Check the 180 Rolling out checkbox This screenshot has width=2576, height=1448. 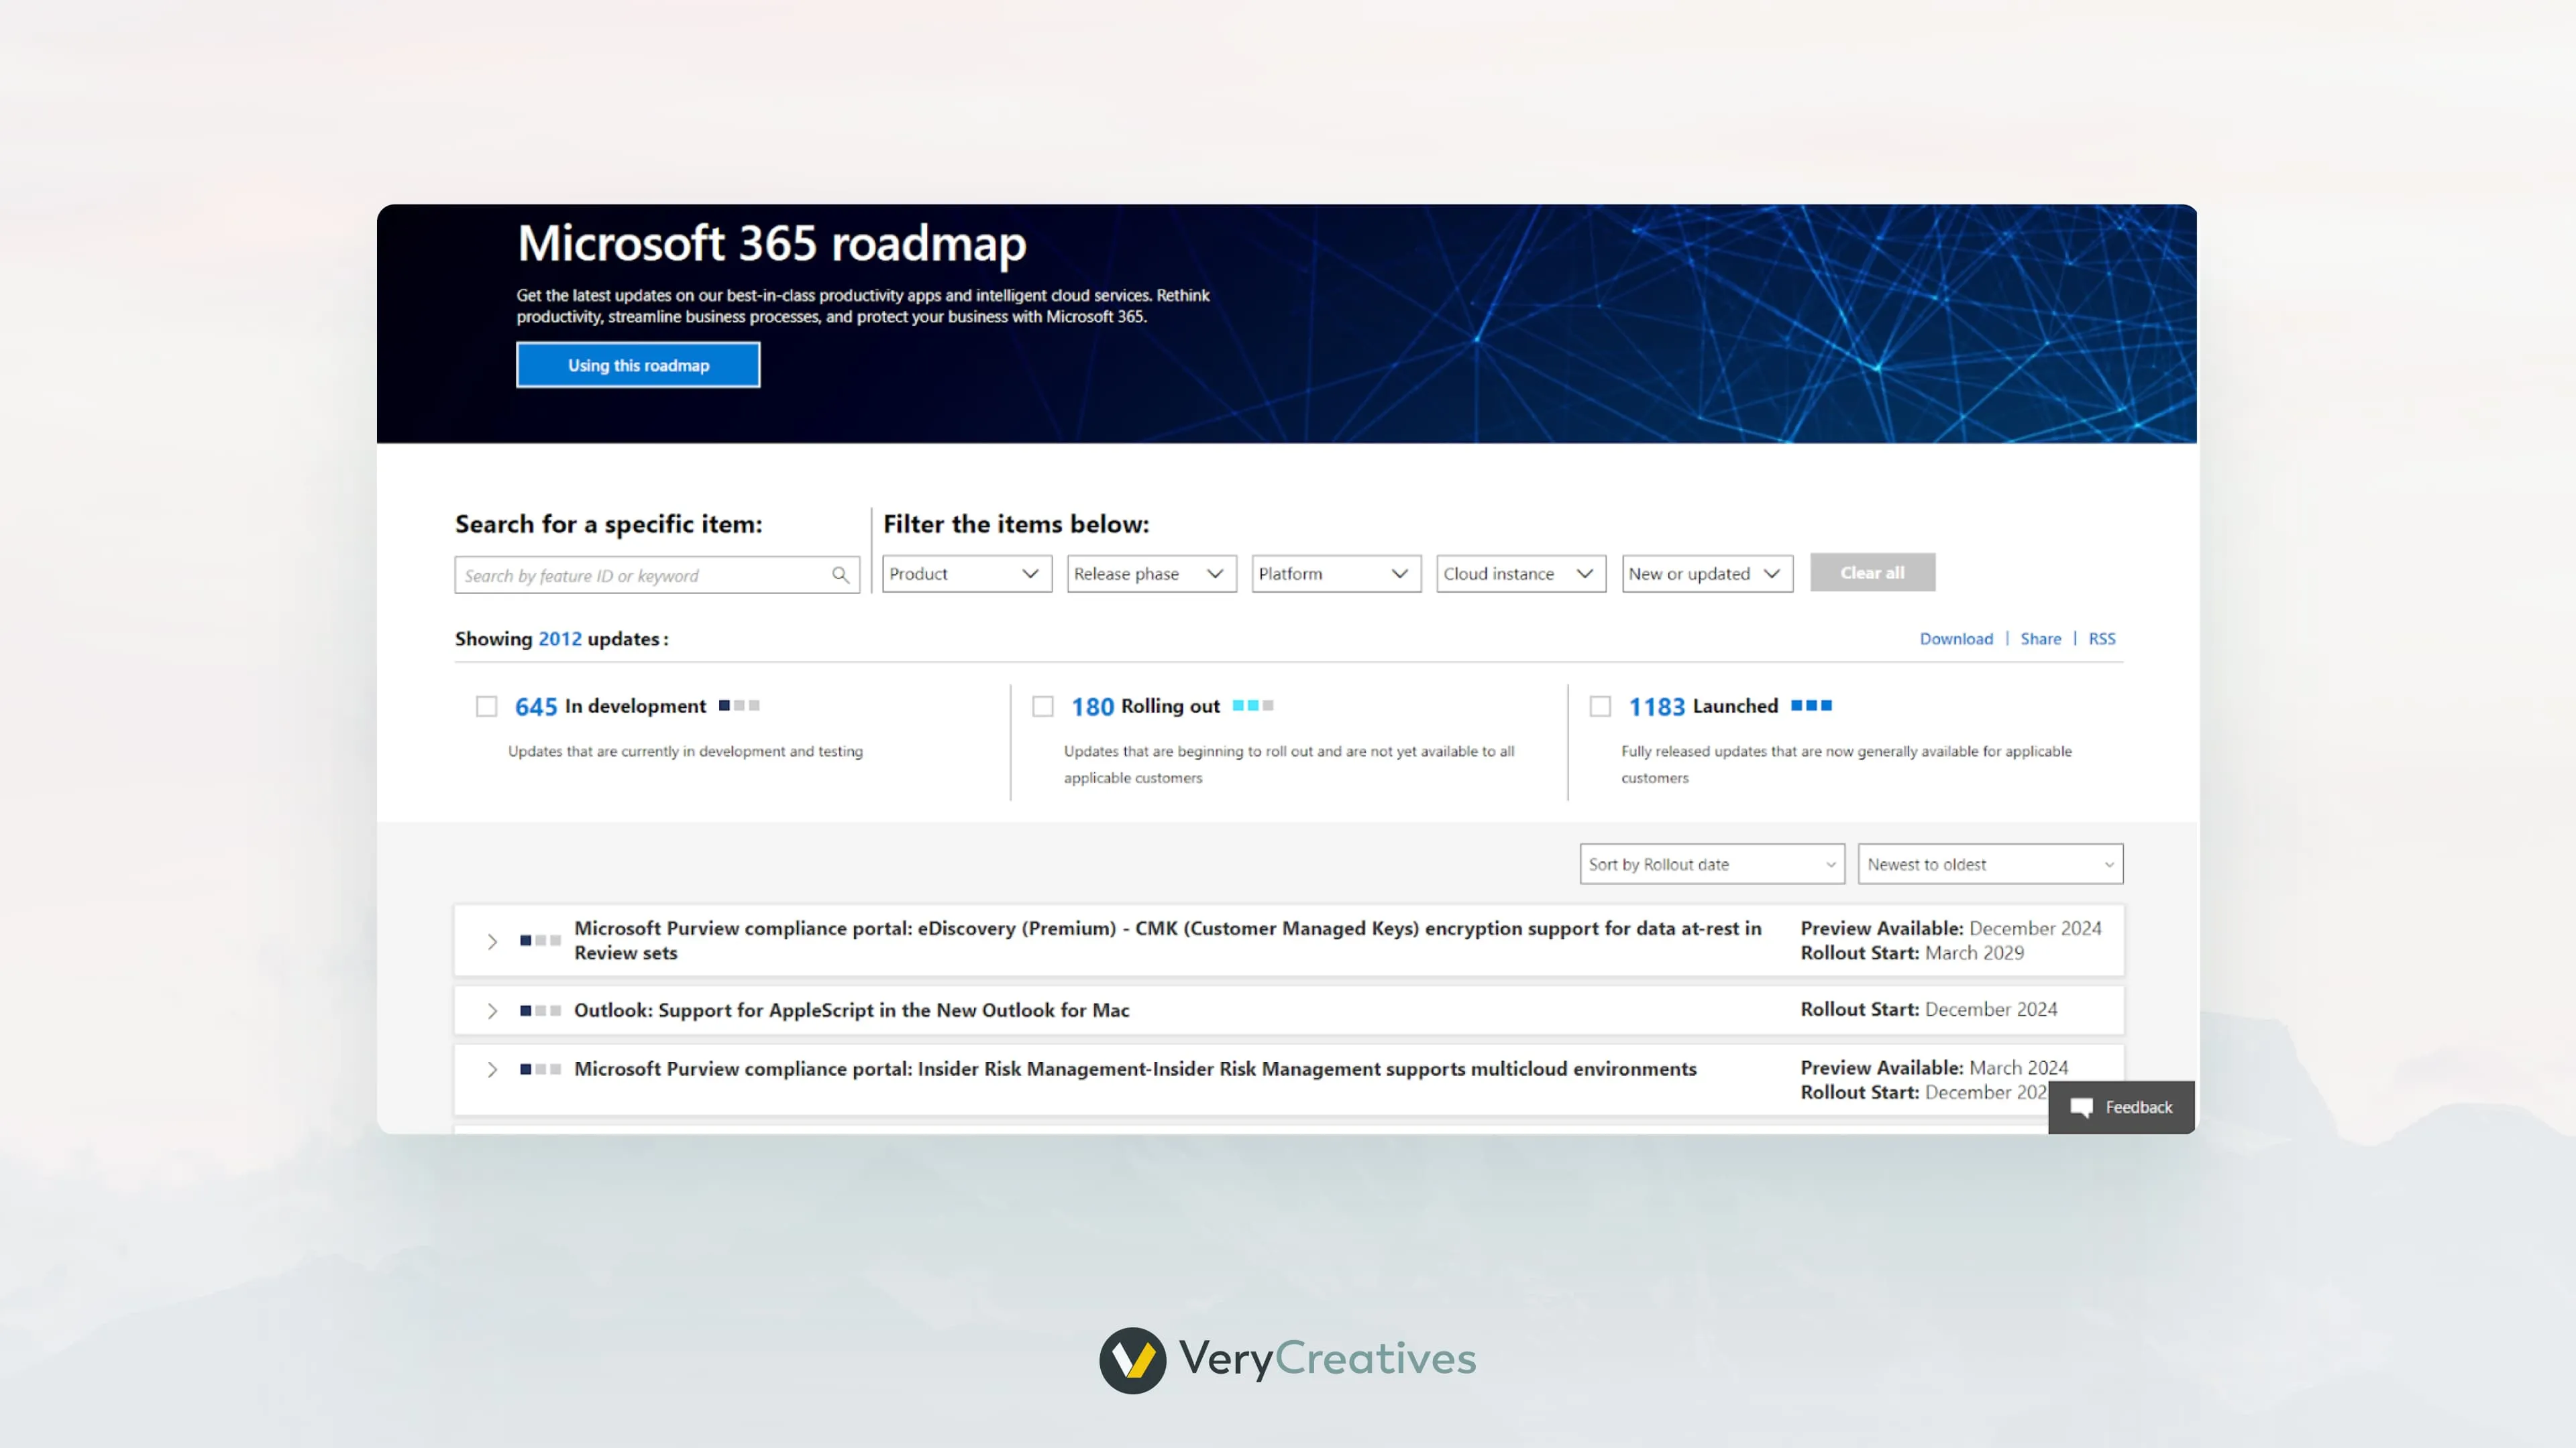click(1043, 705)
